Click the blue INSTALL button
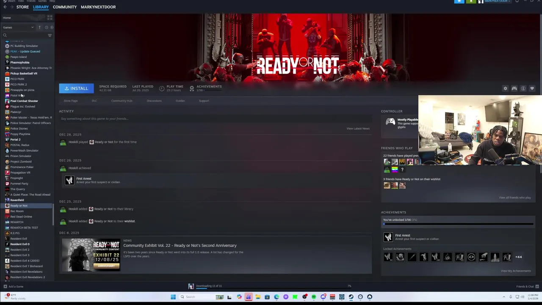This screenshot has height=305, width=542. pos(76,88)
